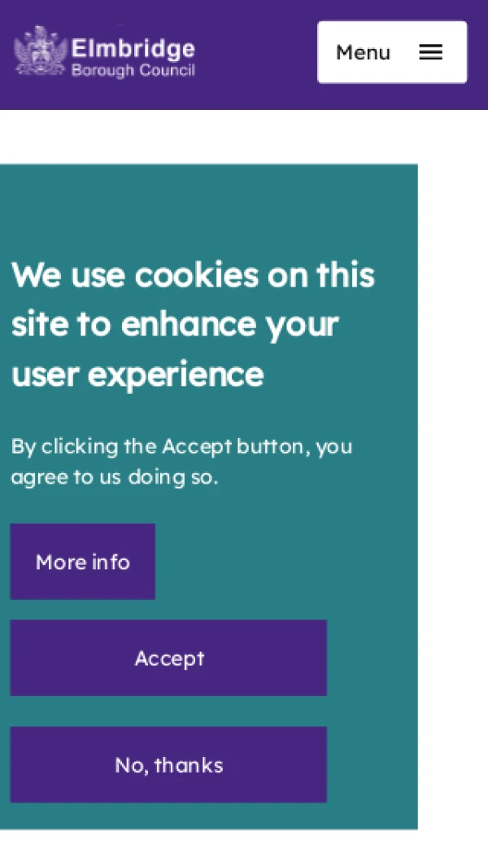Click the Borough Council logo text
The image size is (488, 867).
(x=133, y=71)
